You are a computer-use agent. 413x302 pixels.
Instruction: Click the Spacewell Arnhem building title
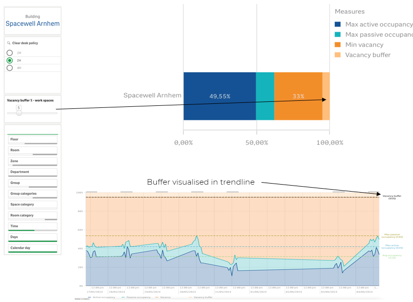33,24
